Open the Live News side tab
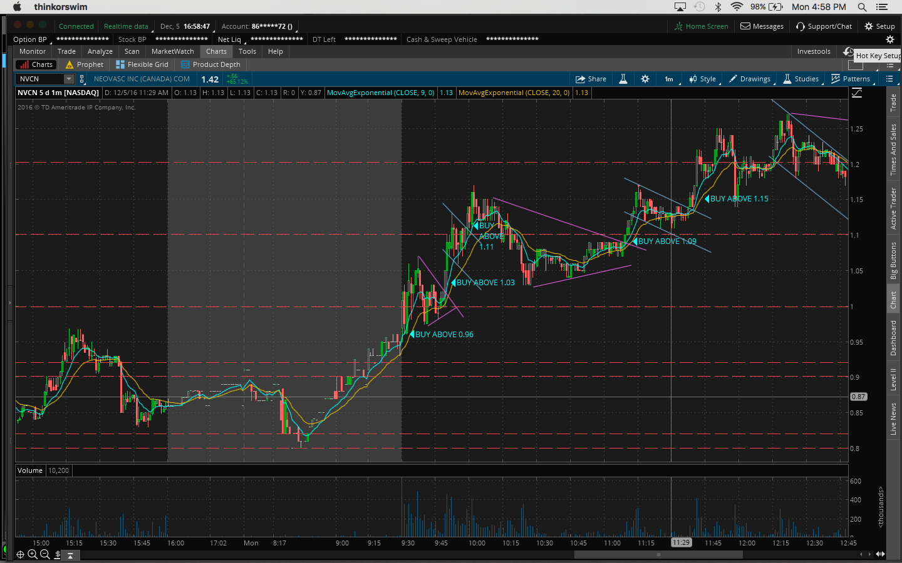Screen dimensions: 902x563 (894, 418)
